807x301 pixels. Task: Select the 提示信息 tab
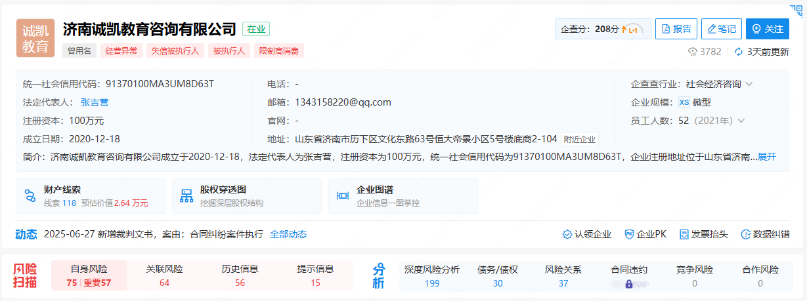(x=315, y=275)
